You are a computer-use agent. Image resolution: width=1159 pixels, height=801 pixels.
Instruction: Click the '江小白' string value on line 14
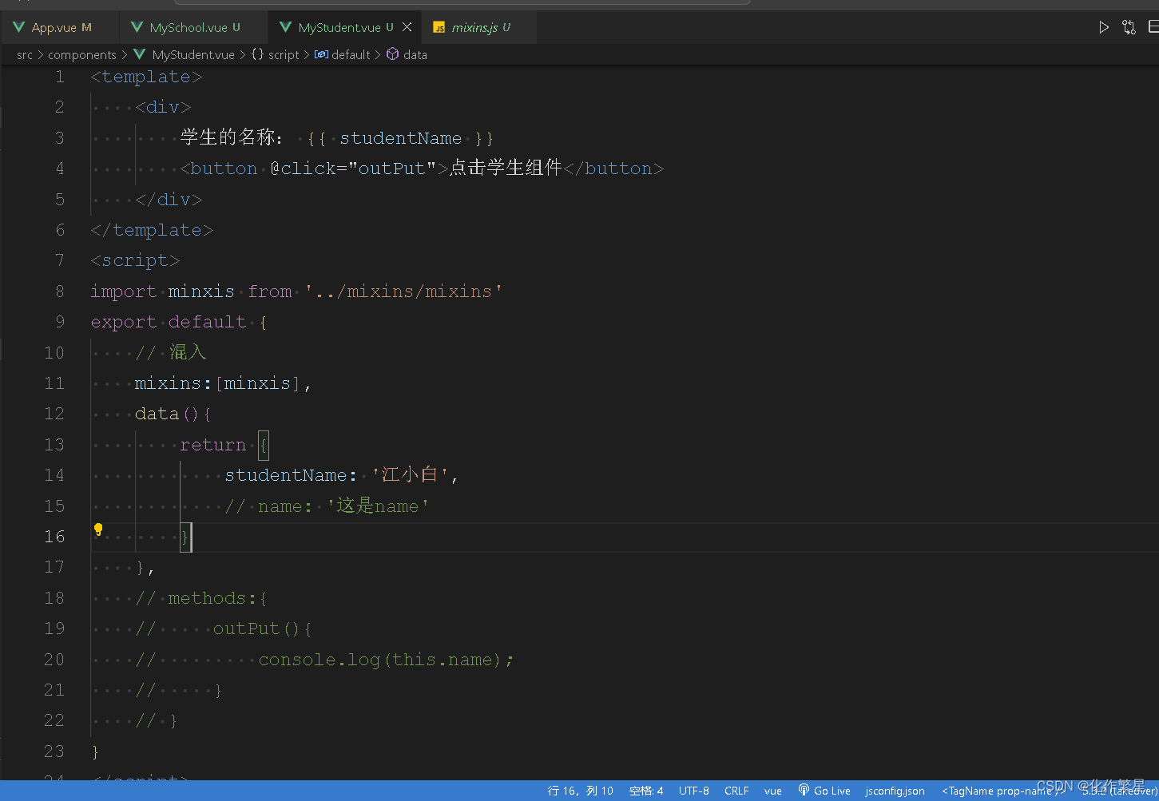[411, 475]
